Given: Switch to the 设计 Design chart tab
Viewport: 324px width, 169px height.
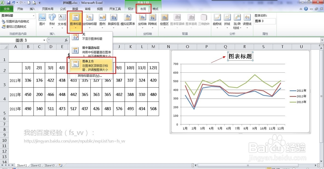Looking at the screenshot, I should 131,9.
